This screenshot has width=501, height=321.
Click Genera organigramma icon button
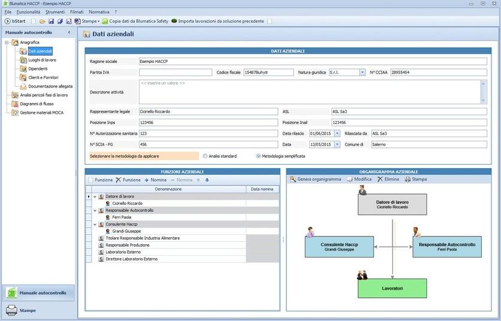[x=315, y=179]
